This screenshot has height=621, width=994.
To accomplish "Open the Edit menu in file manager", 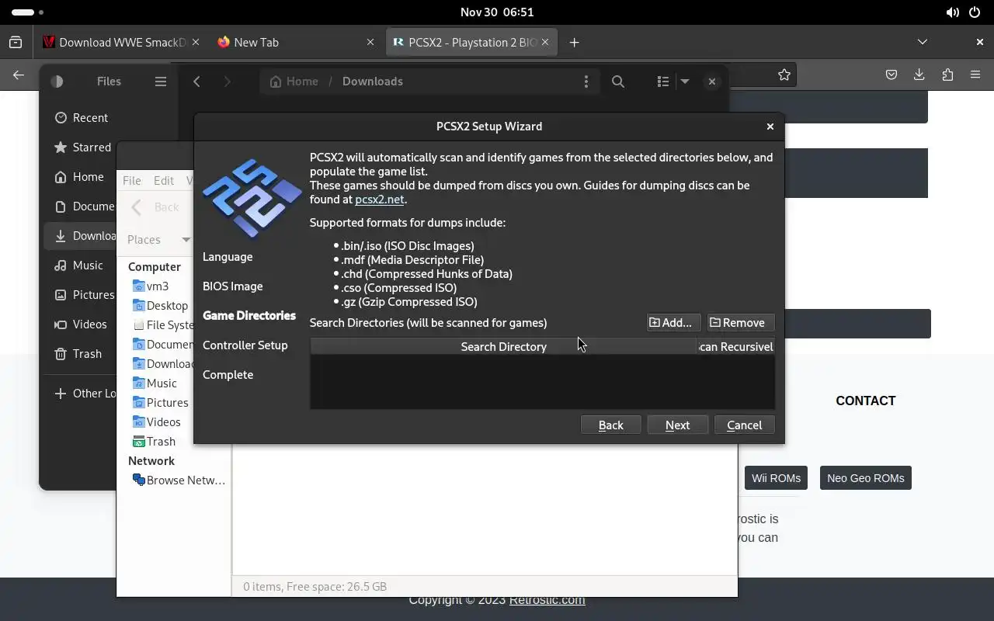I will 163,180.
